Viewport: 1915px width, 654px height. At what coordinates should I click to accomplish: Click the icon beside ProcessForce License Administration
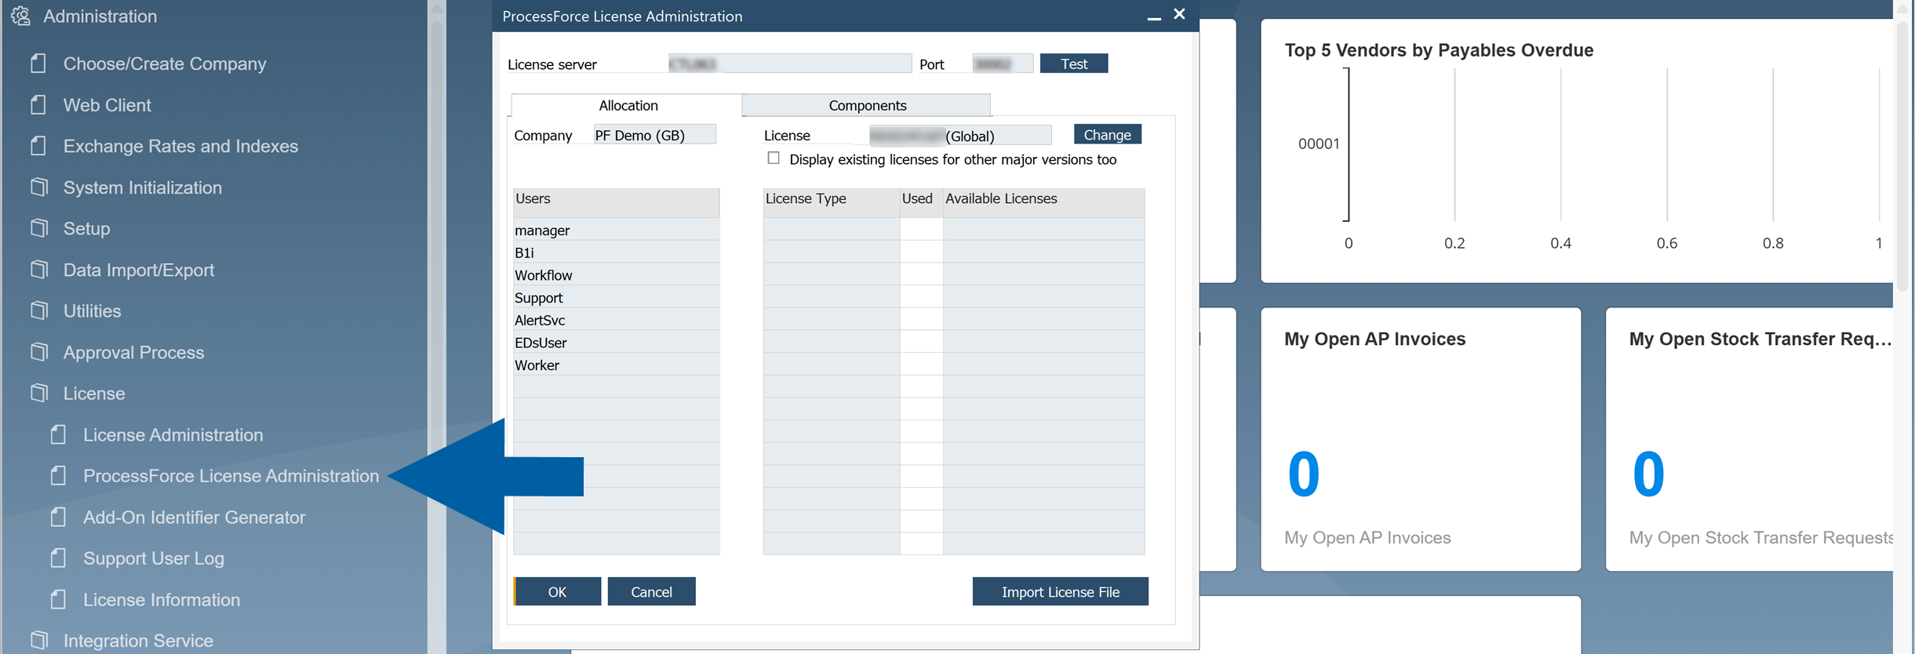(59, 475)
